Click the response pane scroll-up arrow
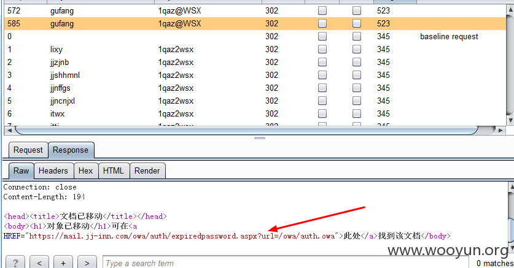 tap(511, 187)
